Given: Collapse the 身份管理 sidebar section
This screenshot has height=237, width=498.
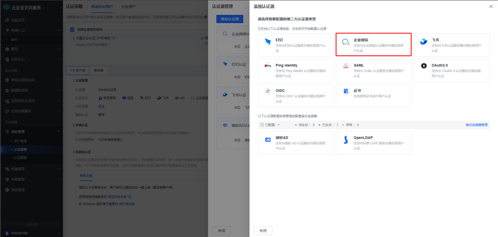Looking at the screenshot, I should coord(59,132).
